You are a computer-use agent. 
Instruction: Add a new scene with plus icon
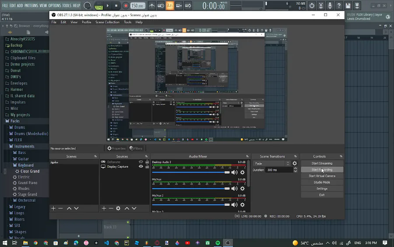coord(53,208)
